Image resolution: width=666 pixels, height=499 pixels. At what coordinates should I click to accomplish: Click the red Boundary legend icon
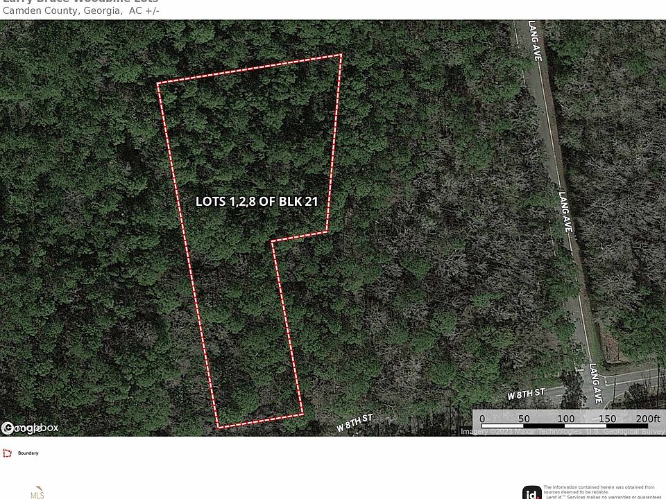[7, 453]
